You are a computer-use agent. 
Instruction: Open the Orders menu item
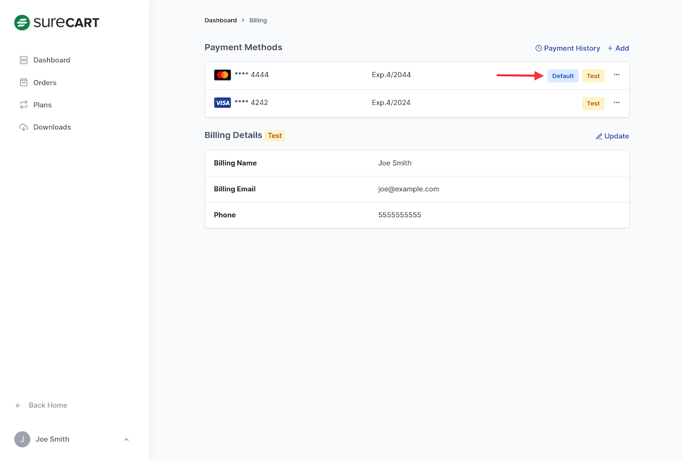[45, 82]
